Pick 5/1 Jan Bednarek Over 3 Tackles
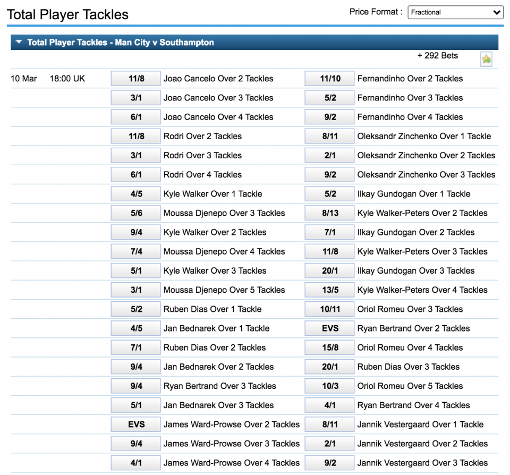510x475 pixels. tap(135, 405)
